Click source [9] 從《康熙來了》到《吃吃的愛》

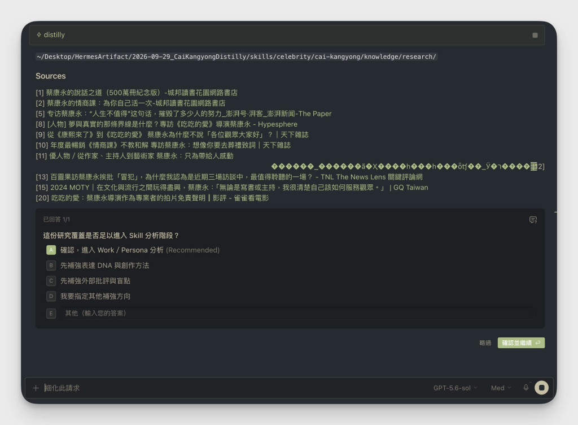tap(172, 135)
